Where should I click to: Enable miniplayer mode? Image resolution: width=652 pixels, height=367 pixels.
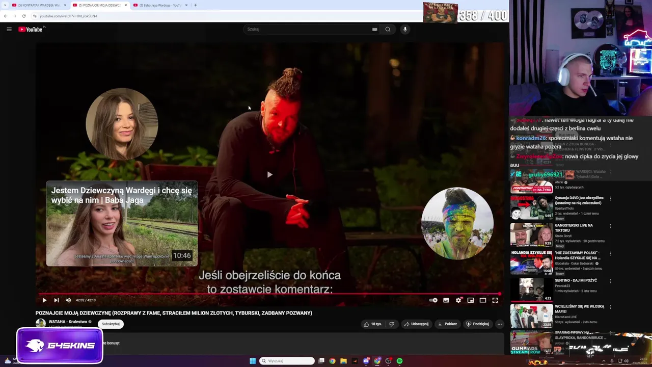click(x=471, y=300)
